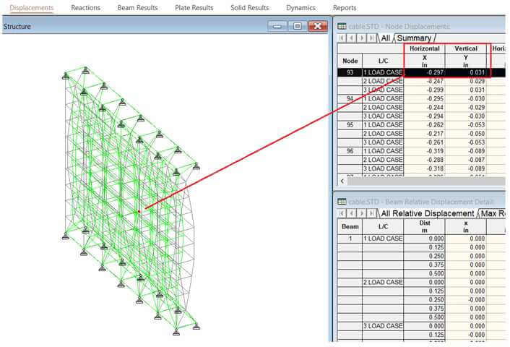Click the Node Displacements table icon
The height and width of the screenshot is (347, 510).
coord(342,26)
